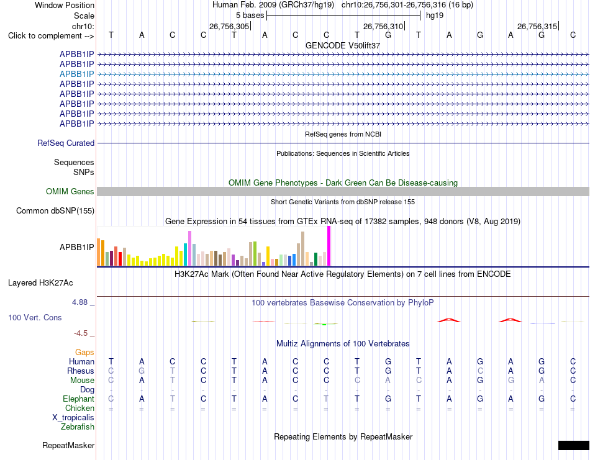
Task: Click the '5 bases' scale label
Action: (250, 16)
